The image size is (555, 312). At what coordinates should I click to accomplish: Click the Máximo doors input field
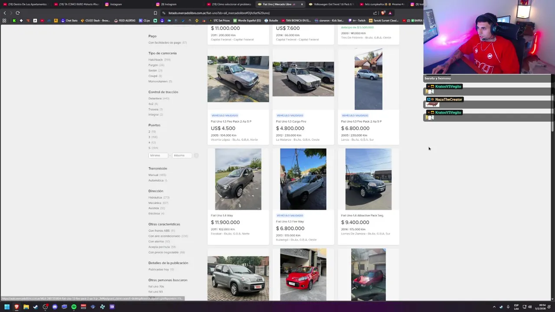coord(182,155)
